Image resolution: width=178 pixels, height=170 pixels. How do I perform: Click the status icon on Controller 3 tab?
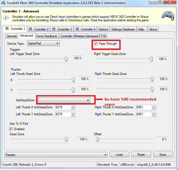pos(54,29)
